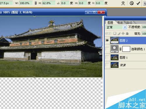Click the top-center transform handle
Screen dimensions: 146x109
click(34, 16)
